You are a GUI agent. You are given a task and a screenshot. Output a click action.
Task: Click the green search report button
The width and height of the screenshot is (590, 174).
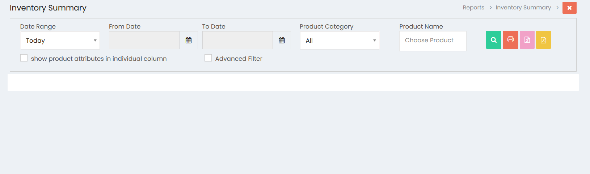493,40
